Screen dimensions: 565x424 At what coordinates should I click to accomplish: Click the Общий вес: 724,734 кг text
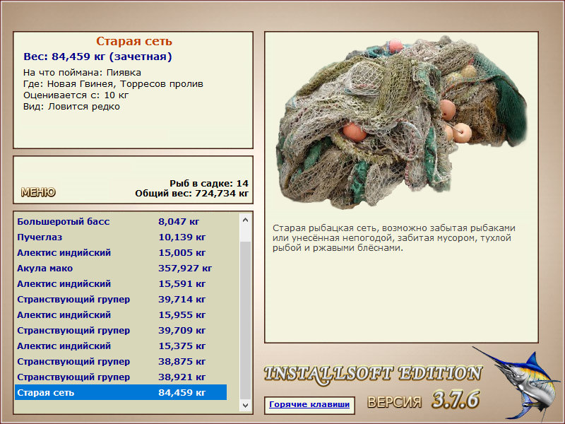coord(191,194)
